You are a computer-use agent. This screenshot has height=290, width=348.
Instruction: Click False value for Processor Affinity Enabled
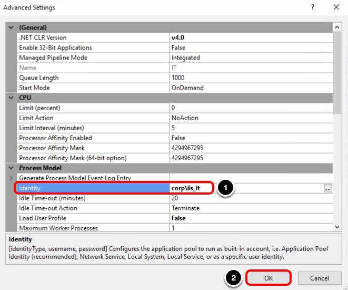click(251, 138)
